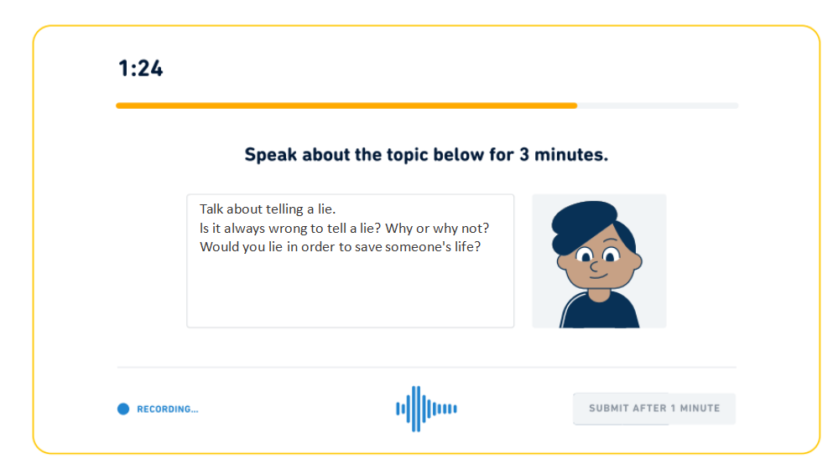Click the "3 minutes" text in the heading
The image size is (838, 469).
(564, 155)
